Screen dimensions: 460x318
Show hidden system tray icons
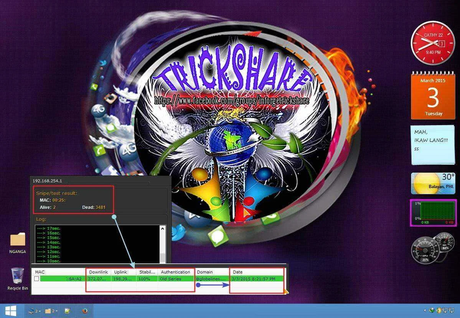pos(424,310)
